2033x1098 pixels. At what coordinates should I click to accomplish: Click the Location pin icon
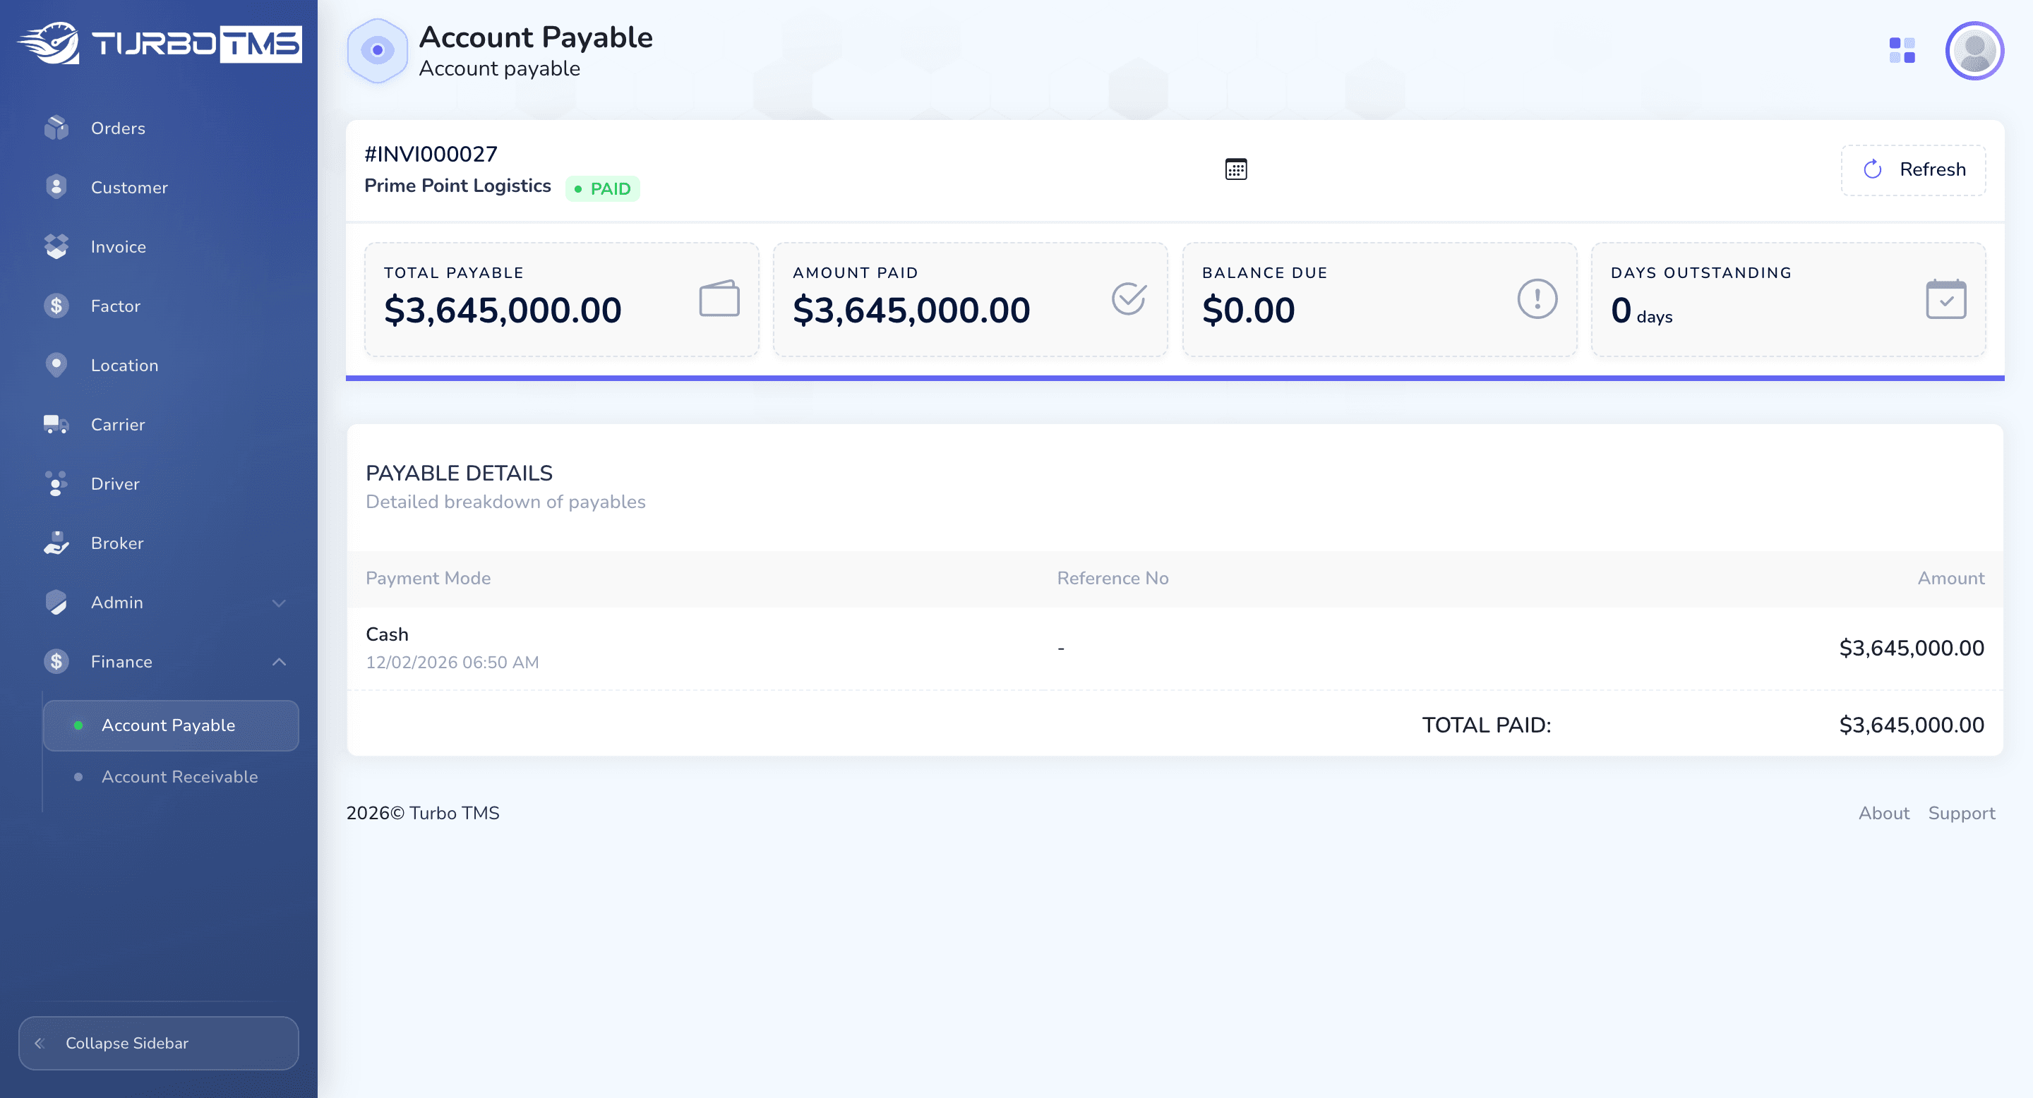[56, 364]
